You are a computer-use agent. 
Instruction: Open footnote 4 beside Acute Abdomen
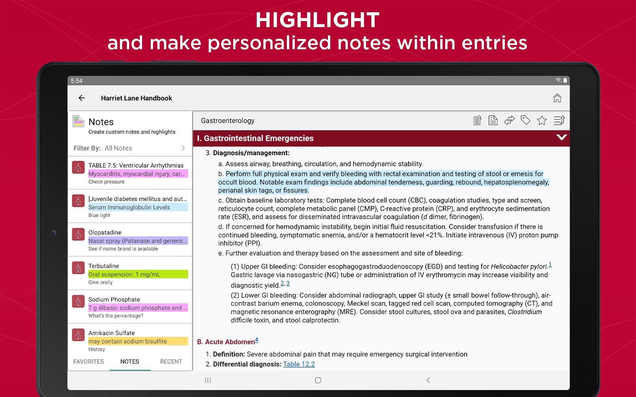(x=257, y=340)
